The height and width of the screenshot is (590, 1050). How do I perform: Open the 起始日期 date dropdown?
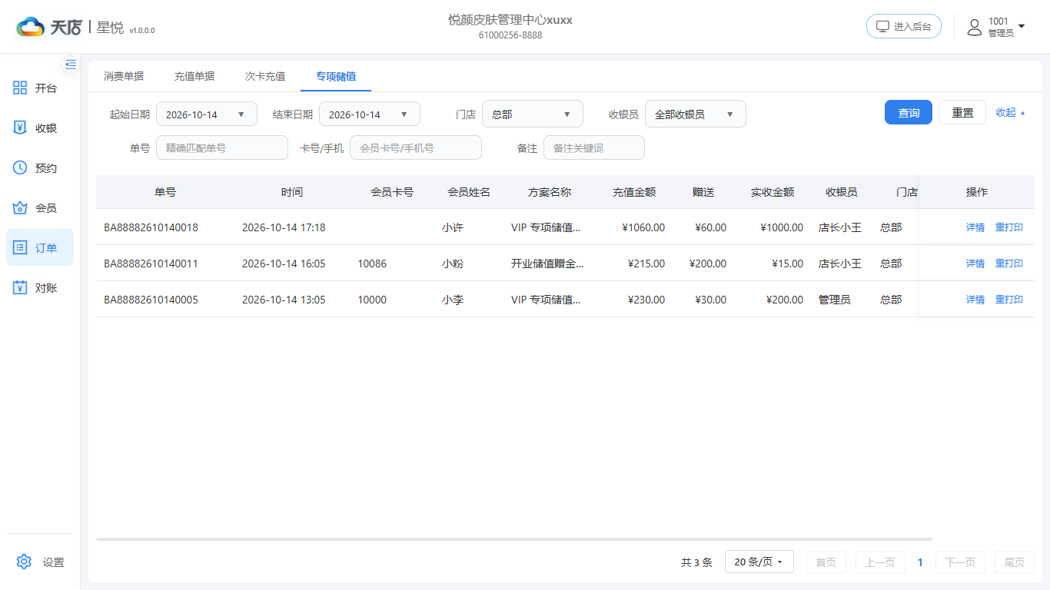point(207,114)
